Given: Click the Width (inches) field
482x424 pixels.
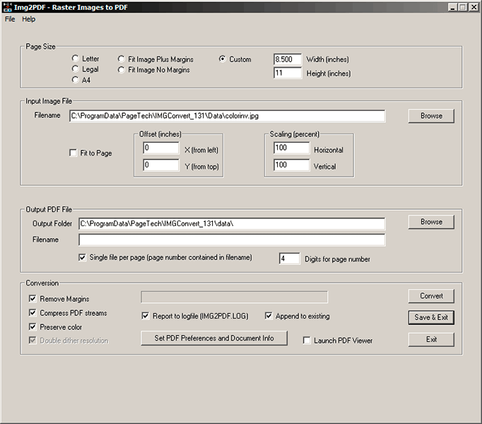Looking at the screenshot, I should click(288, 59).
